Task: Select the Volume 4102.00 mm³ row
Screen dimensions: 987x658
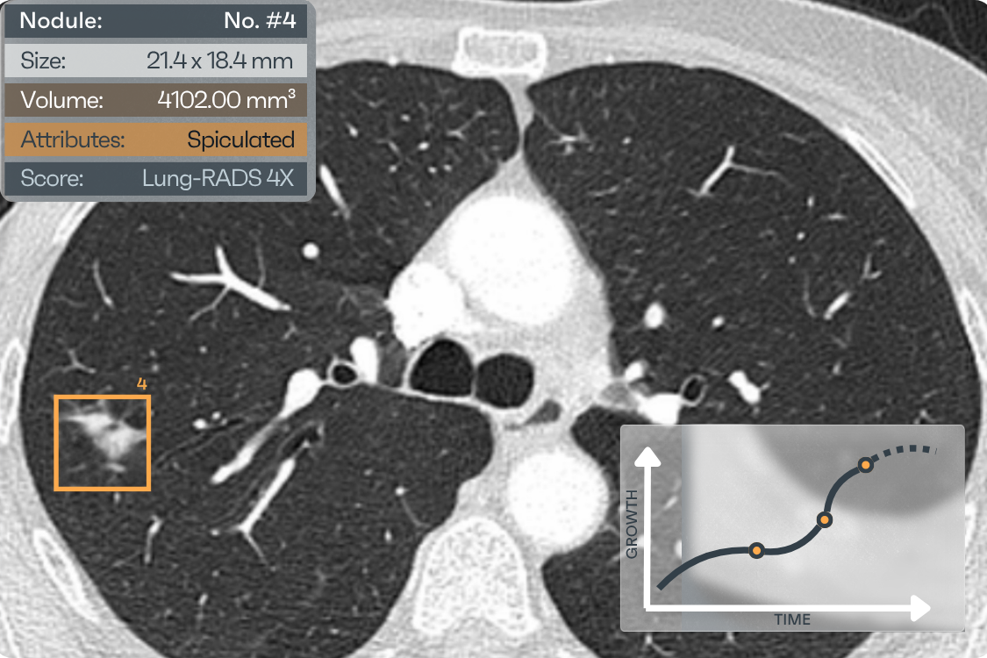Action: tap(156, 100)
